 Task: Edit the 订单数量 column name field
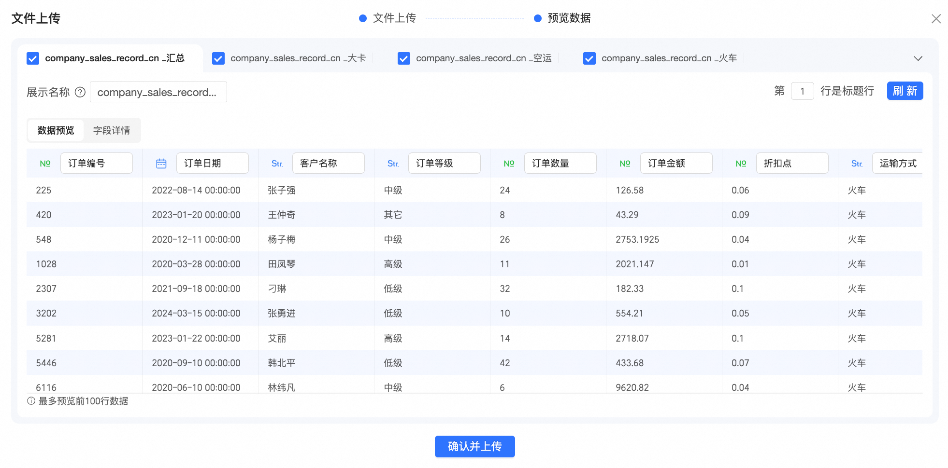[560, 163]
